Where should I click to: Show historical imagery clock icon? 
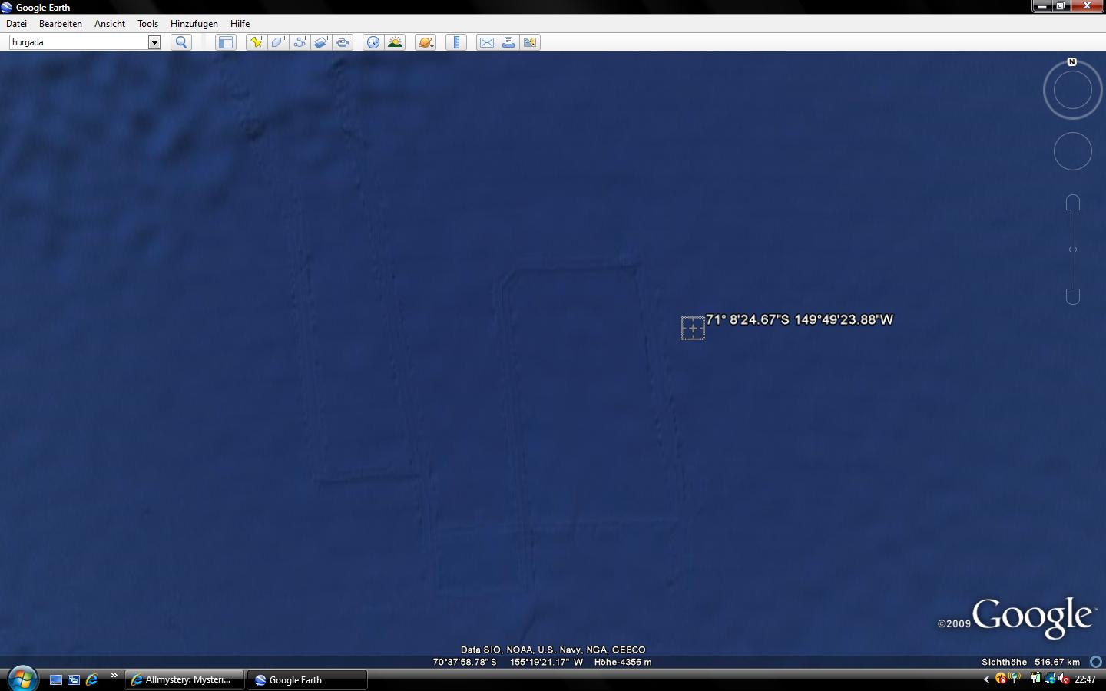tap(373, 42)
